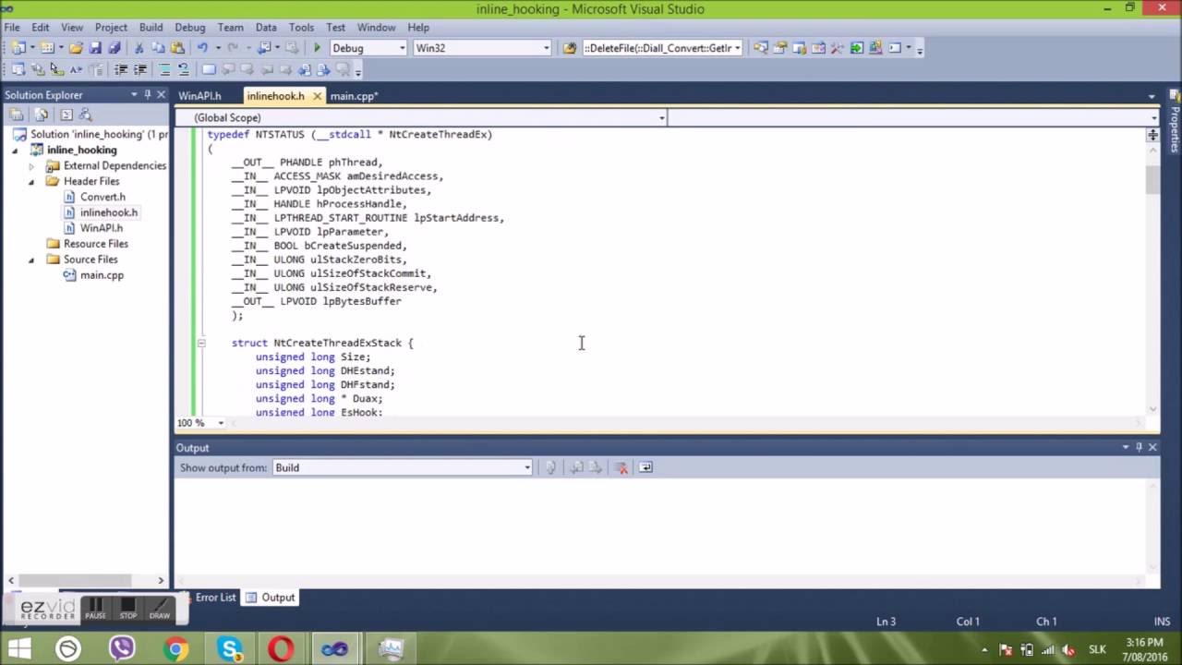1182x665 pixels.
Task: Click Solution Explorer Properties icon
Action: tap(17, 115)
